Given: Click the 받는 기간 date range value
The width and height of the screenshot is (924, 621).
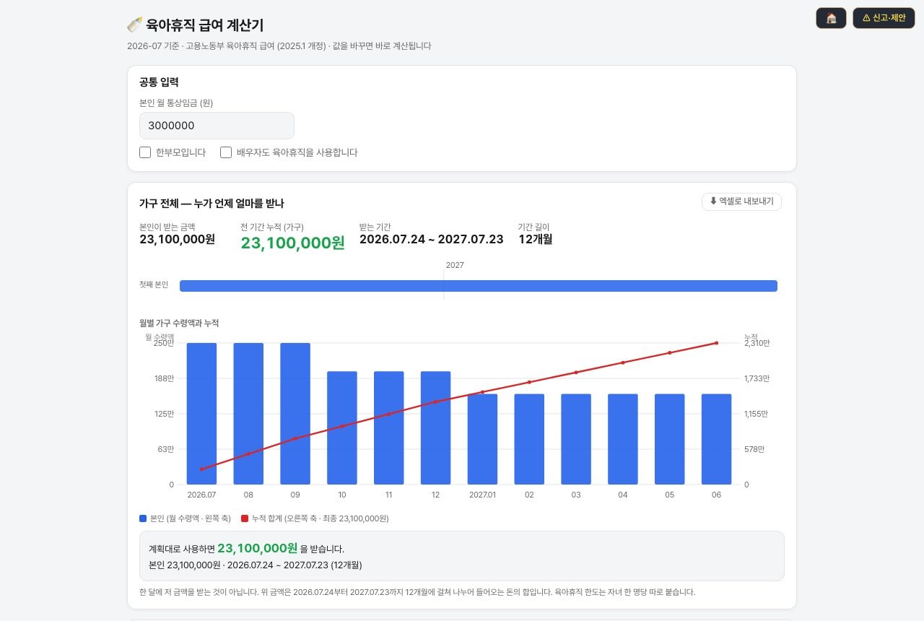Looking at the screenshot, I should pyautogui.click(x=432, y=239).
